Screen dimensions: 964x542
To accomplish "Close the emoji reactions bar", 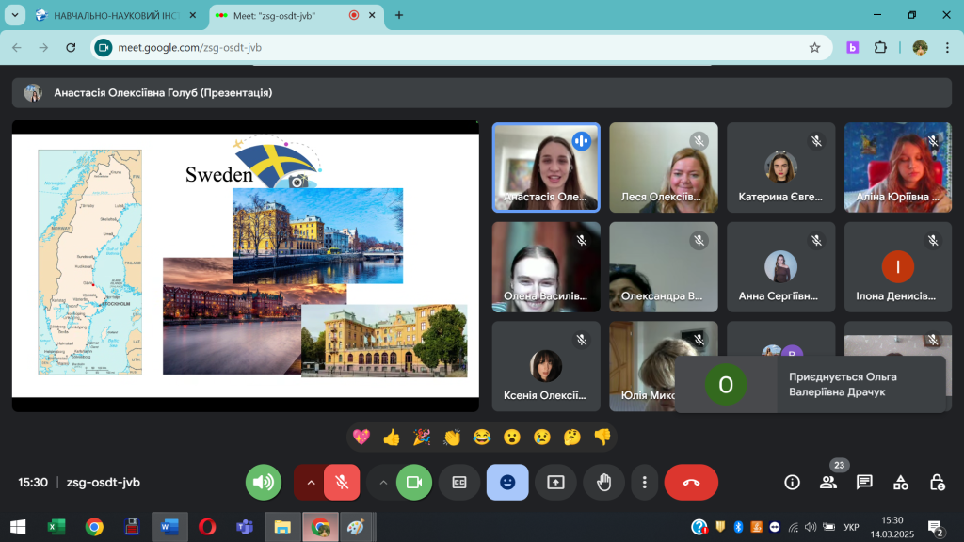I will 507,483.
